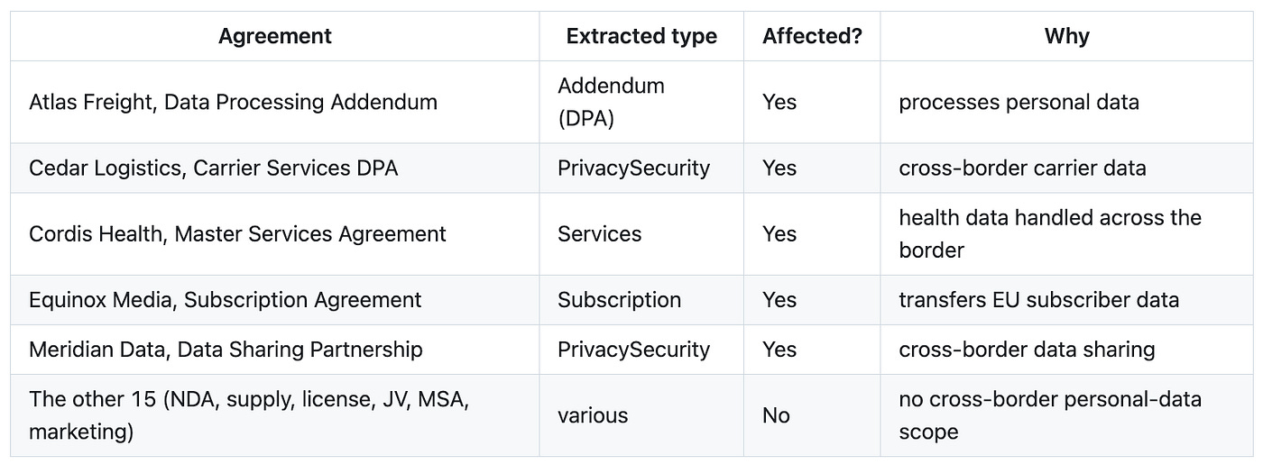Click the Addendum (DPA) type cell
The height and width of the screenshot is (464, 1263).
641,102
